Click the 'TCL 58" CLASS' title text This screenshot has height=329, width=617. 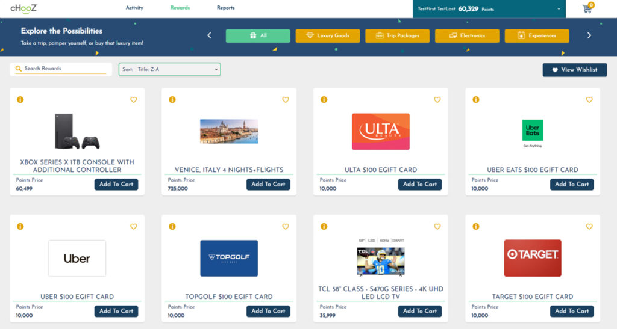(x=381, y=293)
